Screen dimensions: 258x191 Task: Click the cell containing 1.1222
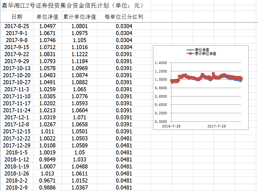[80, 54]
